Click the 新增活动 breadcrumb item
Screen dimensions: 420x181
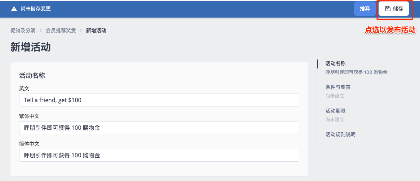tap(96, 30)
